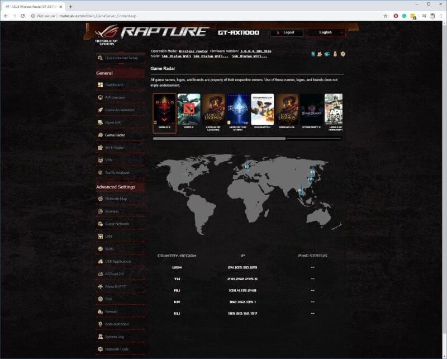Screen dimensions: 447x359
Task: Open the Game Acceleration menu item
Action: [120, 110]
